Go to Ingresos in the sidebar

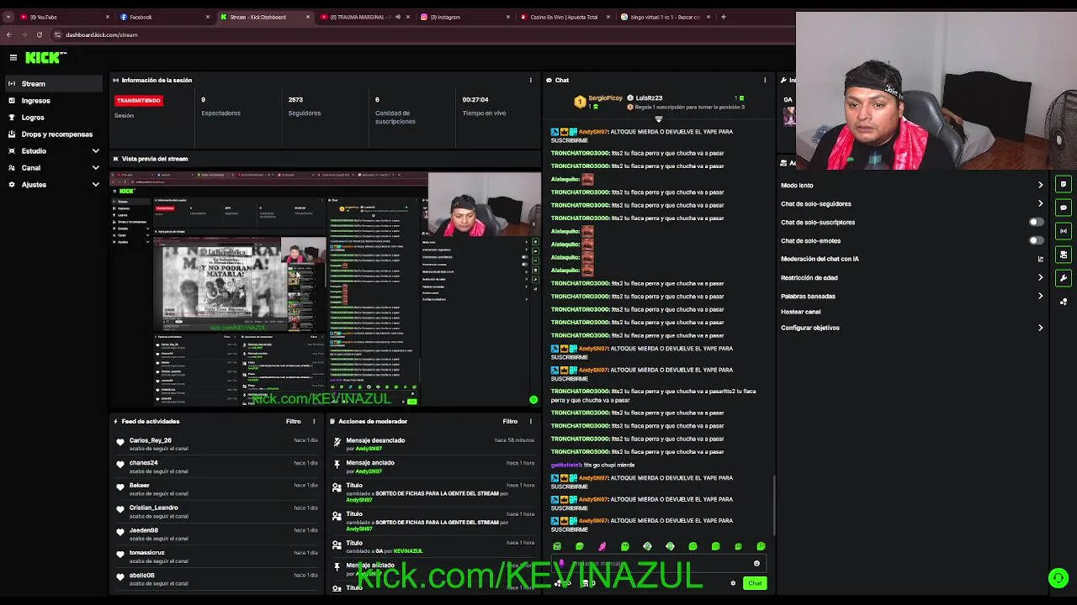click(x=53, y=100)
